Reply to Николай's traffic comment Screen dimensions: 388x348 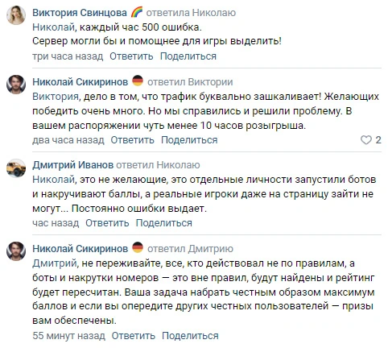pyautogui.click(x=132, y=140)
